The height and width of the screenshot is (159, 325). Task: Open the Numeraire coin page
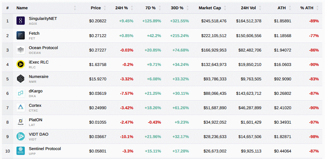pos(38,77)
